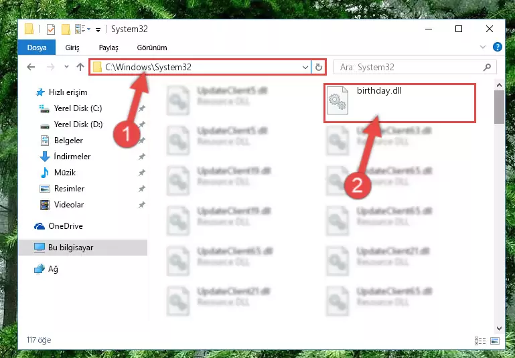Click the Properties quick access icon
This screenshot has width=515, height=358.
coord(51,29)
